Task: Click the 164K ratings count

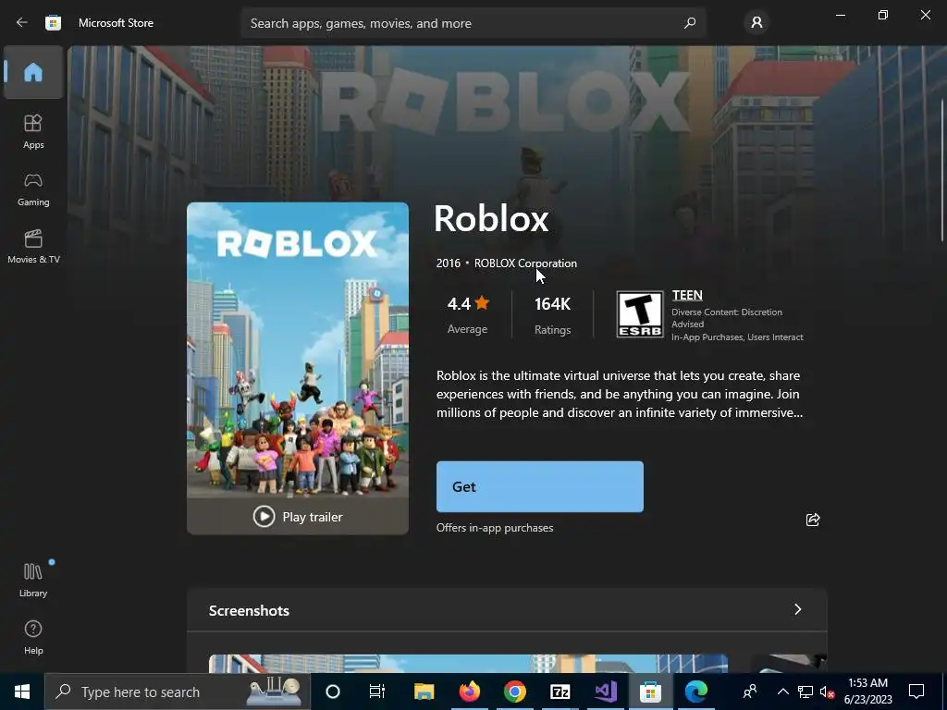Action: tap(553, 314)
